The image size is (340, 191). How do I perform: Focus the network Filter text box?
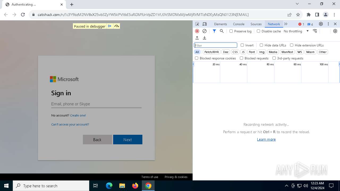point(215,45)
